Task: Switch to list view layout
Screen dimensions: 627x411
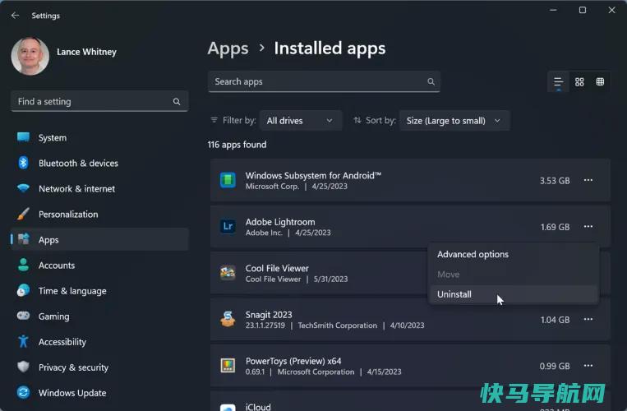Action: click(558, 82)
